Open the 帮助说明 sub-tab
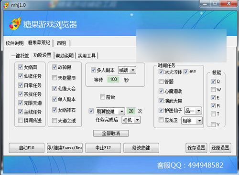239x175 pixels. [x=65, y=56]
